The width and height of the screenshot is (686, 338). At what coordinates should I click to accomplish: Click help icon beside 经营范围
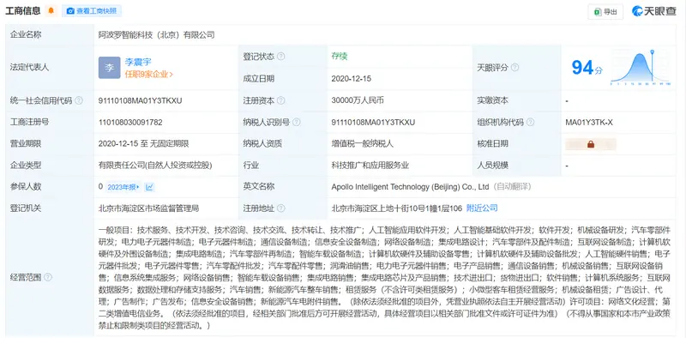48,277
